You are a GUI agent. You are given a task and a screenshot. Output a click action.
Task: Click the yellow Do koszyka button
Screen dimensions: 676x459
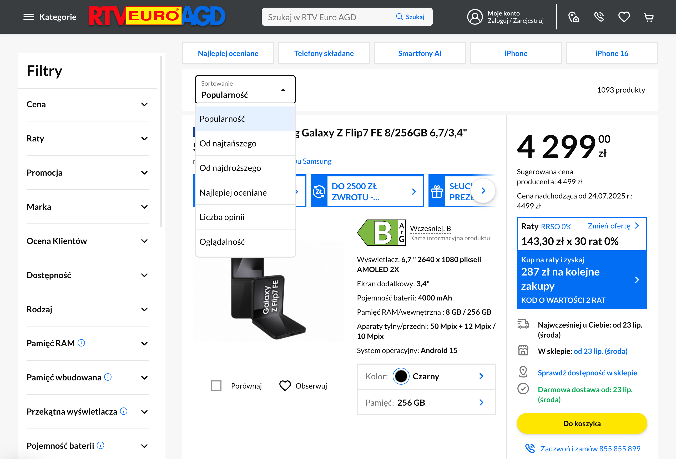[582, 423]
